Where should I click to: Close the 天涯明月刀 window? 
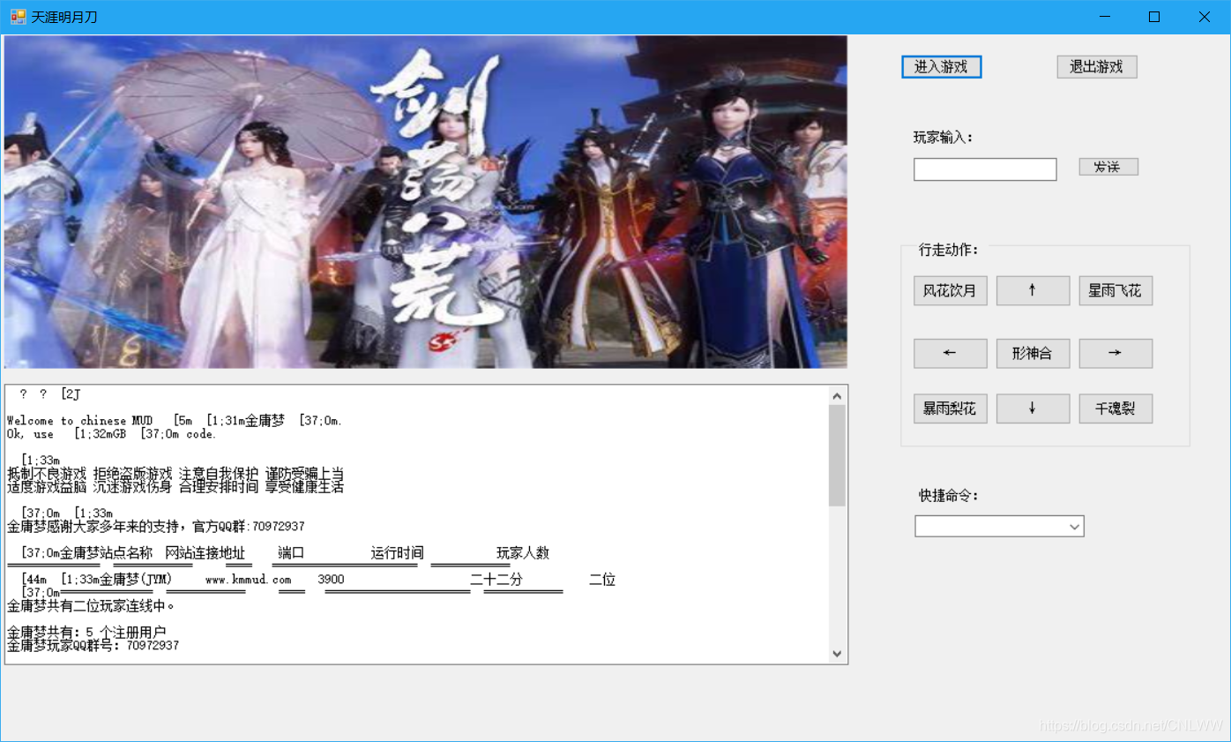point(1204,17)
